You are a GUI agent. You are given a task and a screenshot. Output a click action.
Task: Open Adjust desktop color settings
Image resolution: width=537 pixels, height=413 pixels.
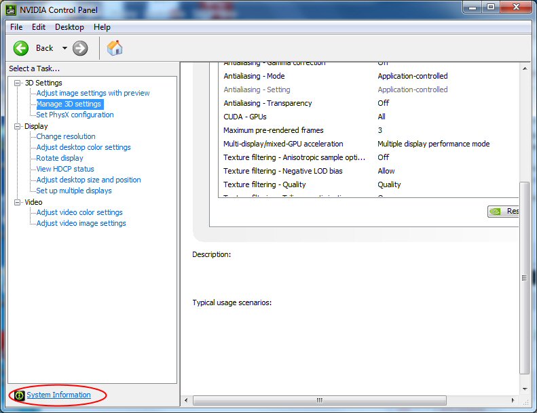[84, 147]
